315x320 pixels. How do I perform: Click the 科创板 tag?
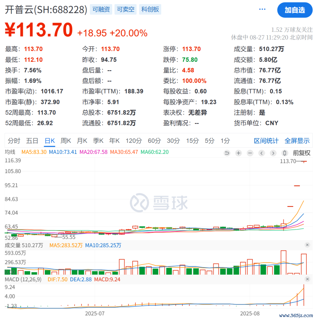click(150, 9)
